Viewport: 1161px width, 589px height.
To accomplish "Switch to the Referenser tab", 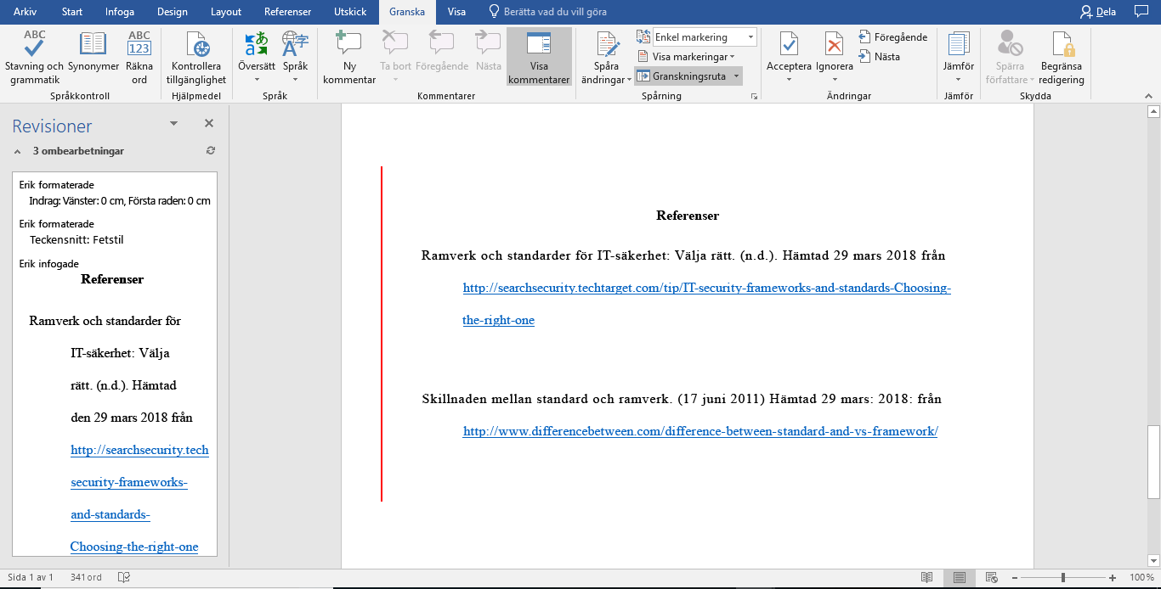I will tap(288, 12).
